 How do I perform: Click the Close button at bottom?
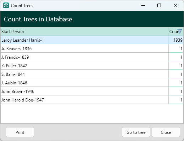tap(166, 132)
